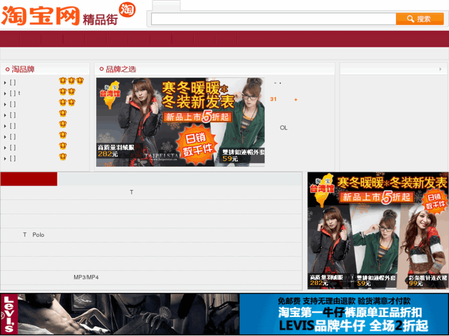This screenshot has width=449, height=336.
Task: Click 日销数千件 burst in the 品牌之选 banner
Action: [196, 144]
